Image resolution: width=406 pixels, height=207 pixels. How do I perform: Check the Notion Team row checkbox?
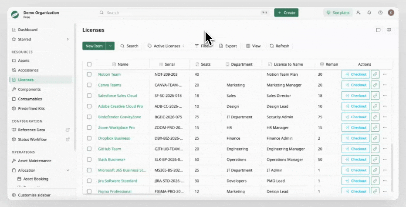89,74
